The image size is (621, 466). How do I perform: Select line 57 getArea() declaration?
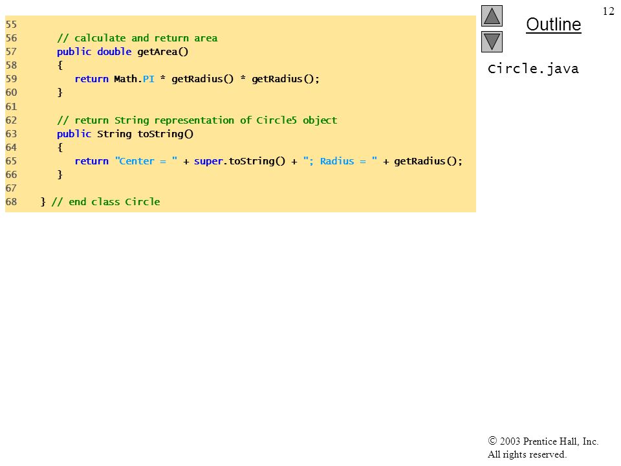pyautogui.click(x=123, y=52)
